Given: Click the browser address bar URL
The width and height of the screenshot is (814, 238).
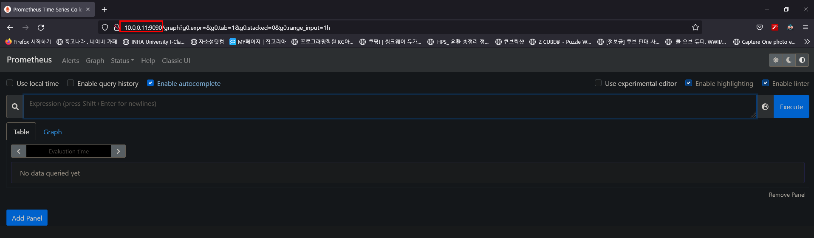Looking at the screenshot, I should [227, 27].
